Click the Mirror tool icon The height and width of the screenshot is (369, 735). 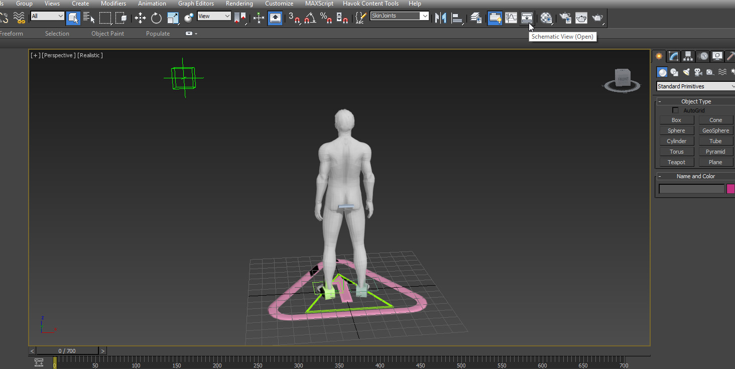click(x=440, y=19)
